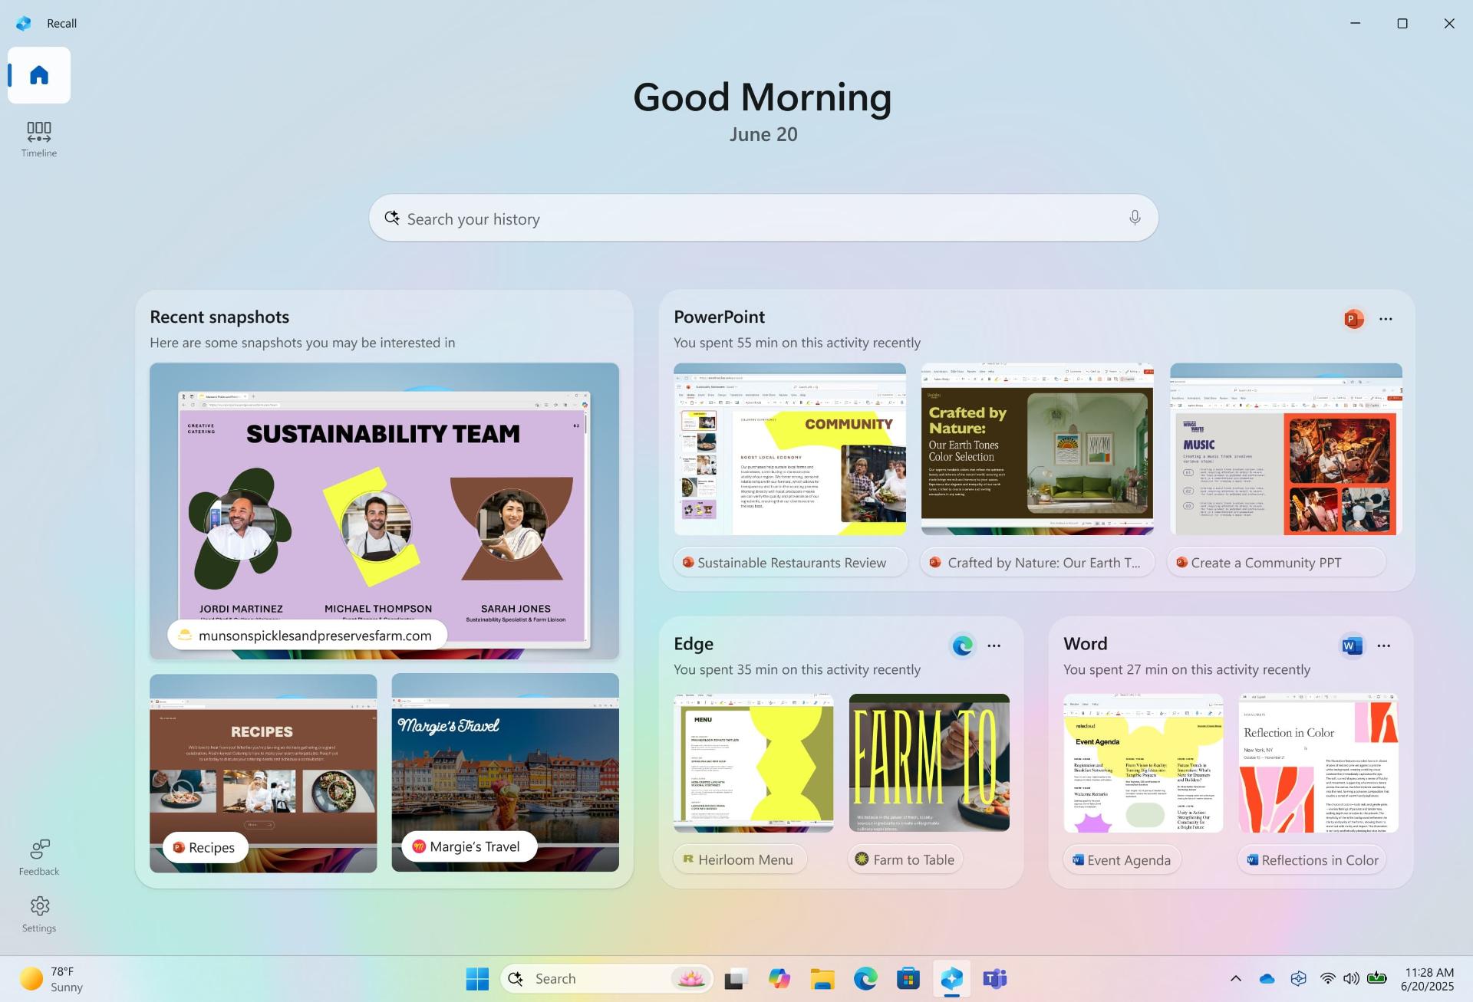The image size is (1473, 1002).
Task: Open the Feedback icon in sidebar
Action: [39, 857]
